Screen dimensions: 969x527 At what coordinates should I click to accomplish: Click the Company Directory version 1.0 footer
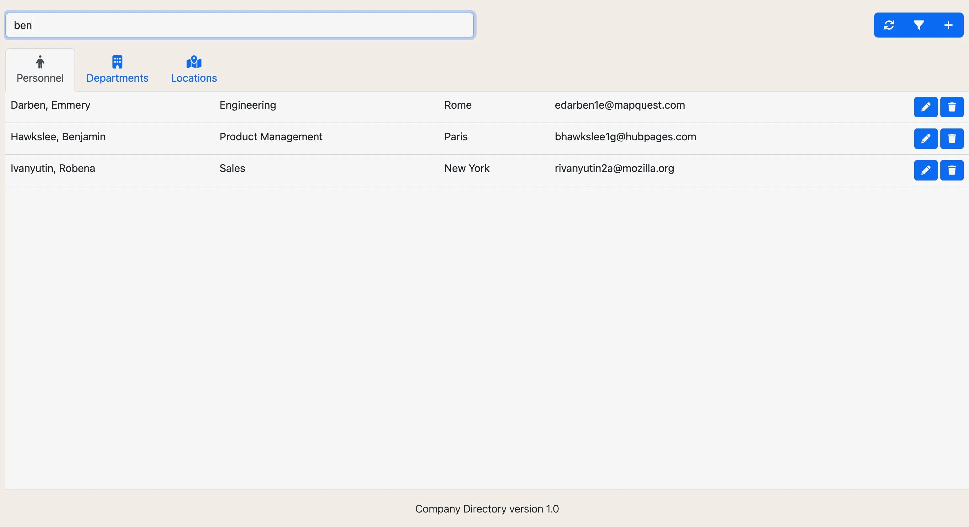click(x=487, y=509)
